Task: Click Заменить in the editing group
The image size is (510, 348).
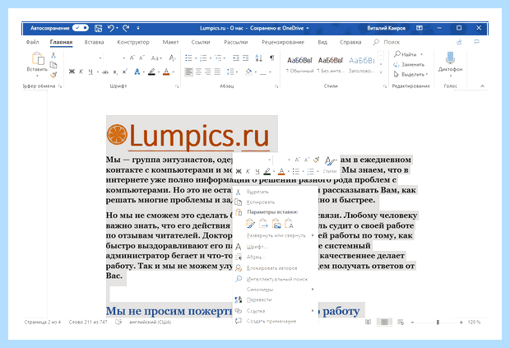Action: click(409, 64)
